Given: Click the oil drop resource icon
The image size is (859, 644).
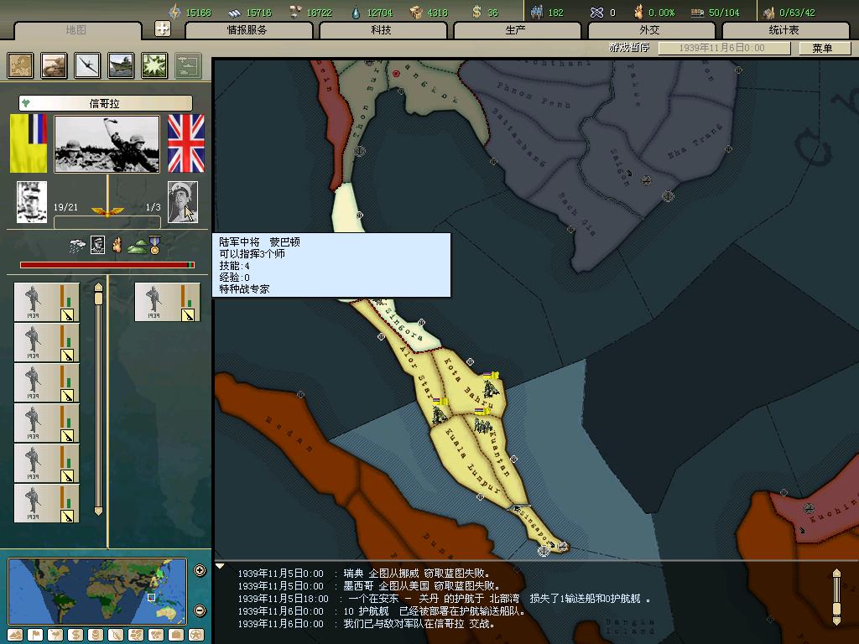Looking at the screenshot, I should (x=356, y=12).
